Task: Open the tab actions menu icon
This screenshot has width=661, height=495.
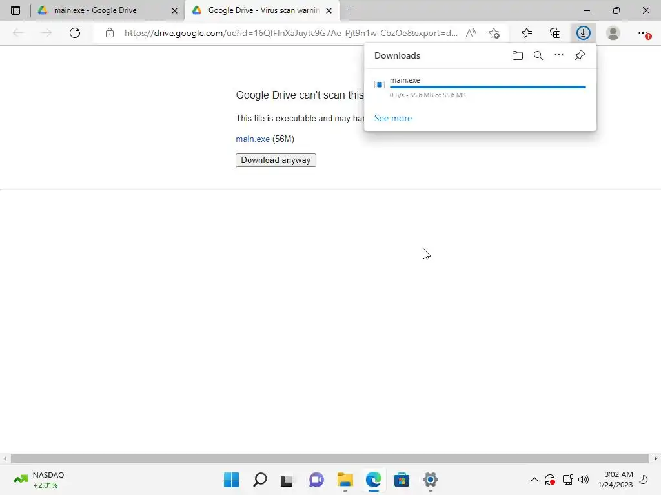Action: [15, 10]
